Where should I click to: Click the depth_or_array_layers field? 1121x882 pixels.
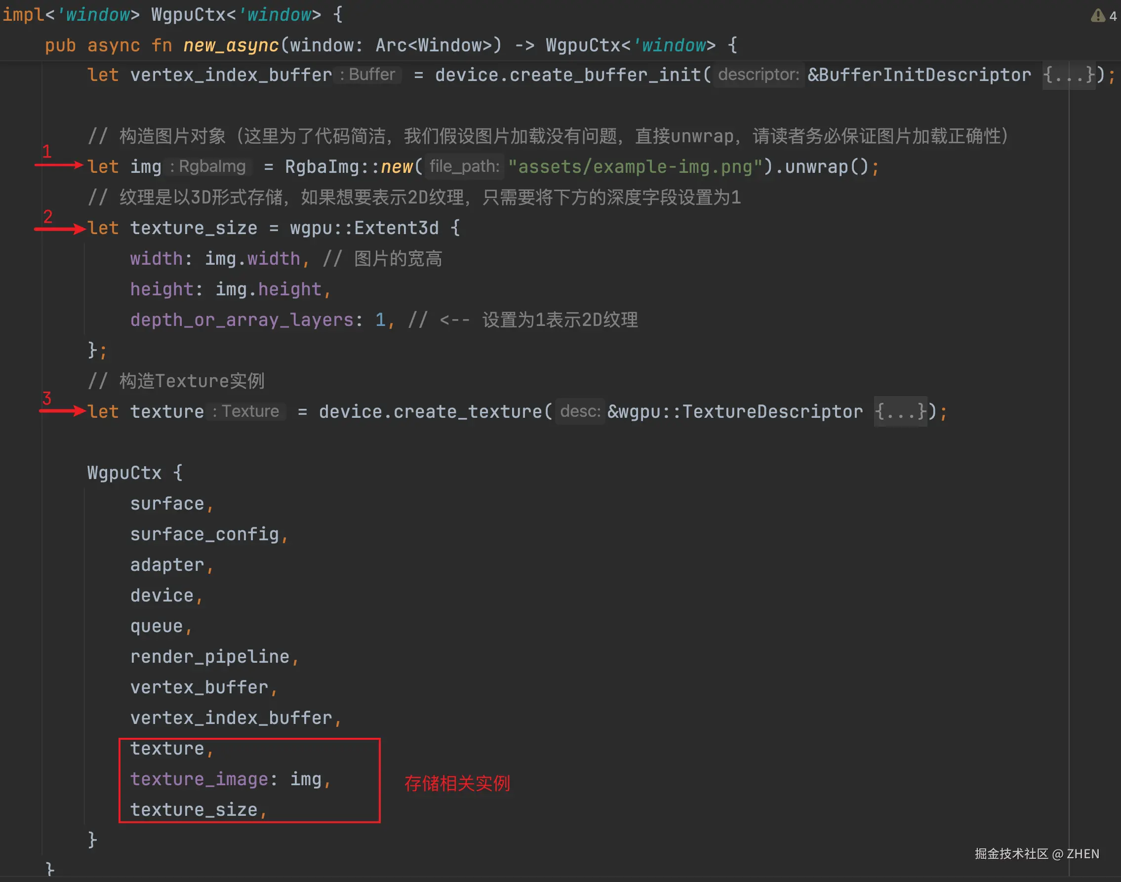pyautogui.click(x=241, y=320)
